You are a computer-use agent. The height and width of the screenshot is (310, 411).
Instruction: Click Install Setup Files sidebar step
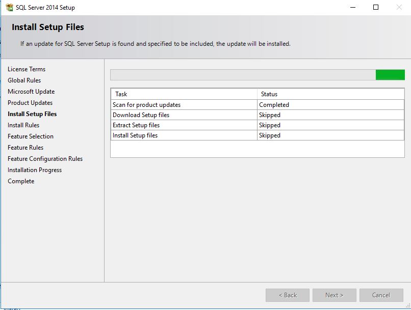(x=32, y=114)
